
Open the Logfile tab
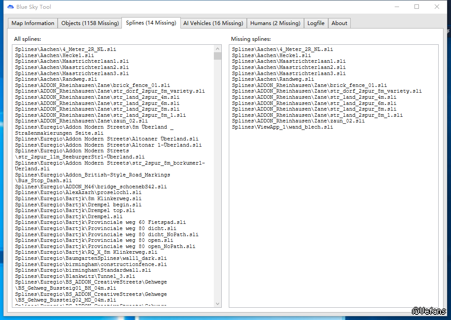coord(316,23)
